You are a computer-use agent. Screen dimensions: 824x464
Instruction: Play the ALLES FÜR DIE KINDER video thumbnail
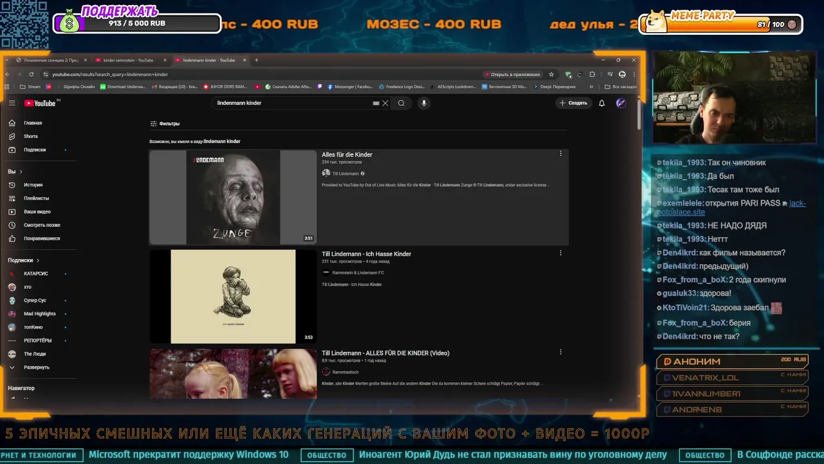tap(233, 374)
